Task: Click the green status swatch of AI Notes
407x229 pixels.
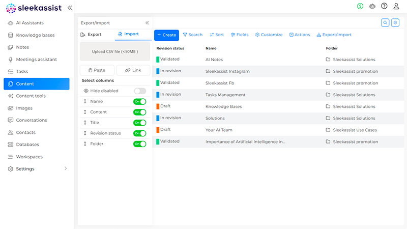Action: tap(158, 60)
